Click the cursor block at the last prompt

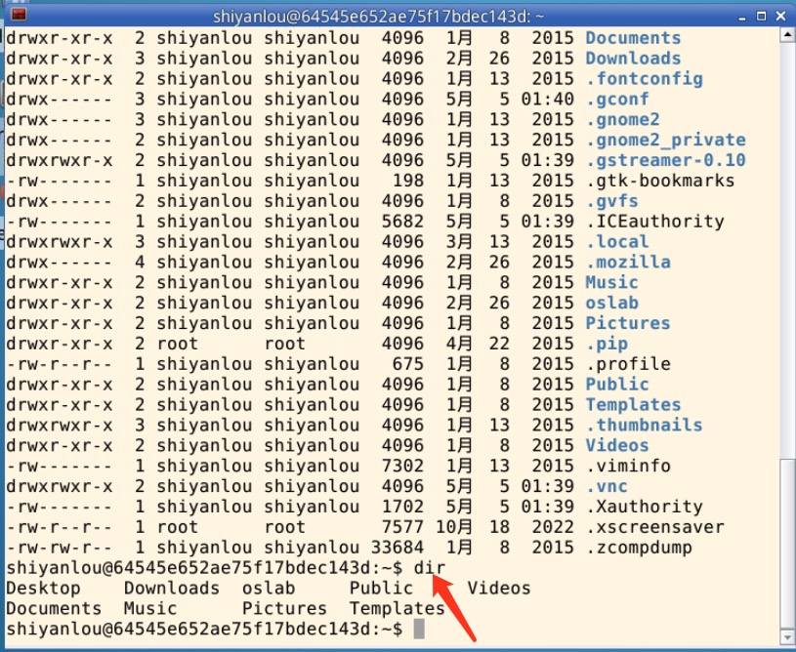tap(419, 630)
